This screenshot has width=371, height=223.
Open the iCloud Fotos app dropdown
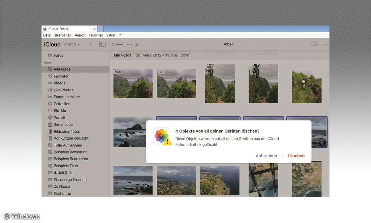click(62, 44)
